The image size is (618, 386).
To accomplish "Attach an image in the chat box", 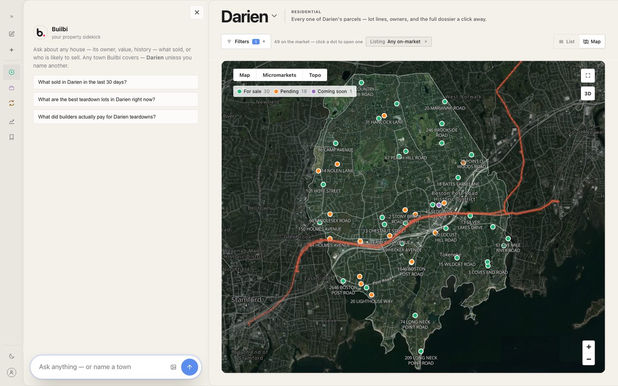I will coord(173,367).
